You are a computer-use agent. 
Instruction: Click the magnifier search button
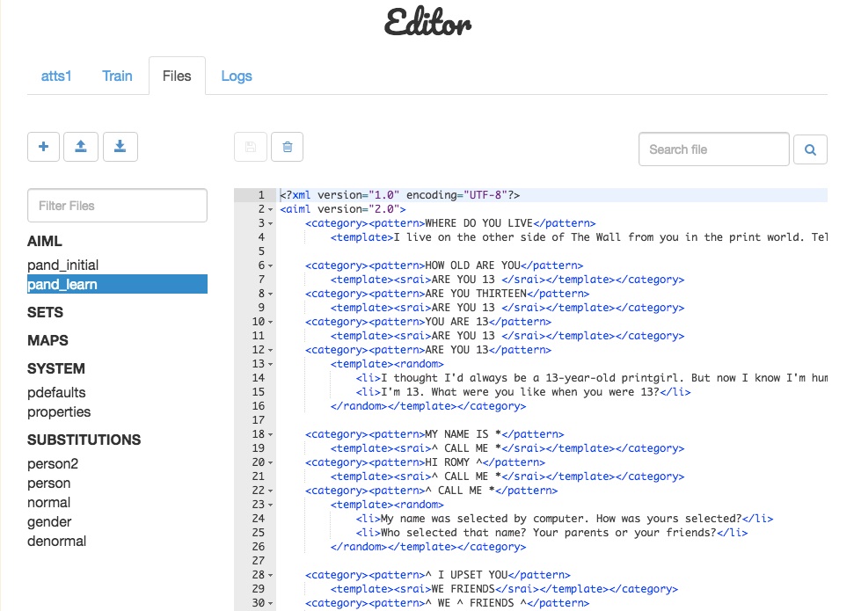810,149
